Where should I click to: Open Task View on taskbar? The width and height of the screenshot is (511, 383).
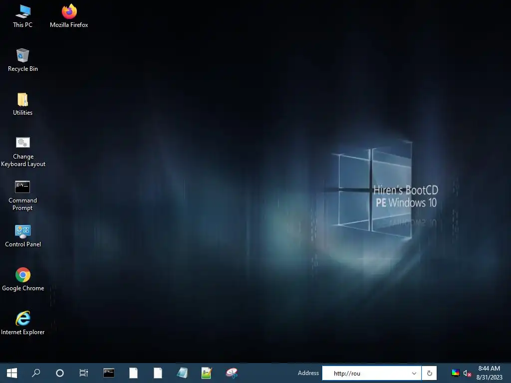pos(84,373)
